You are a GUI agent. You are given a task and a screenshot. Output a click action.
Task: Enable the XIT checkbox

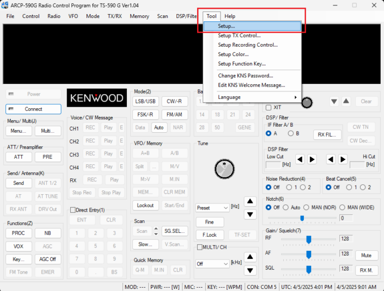pos(269,108)
